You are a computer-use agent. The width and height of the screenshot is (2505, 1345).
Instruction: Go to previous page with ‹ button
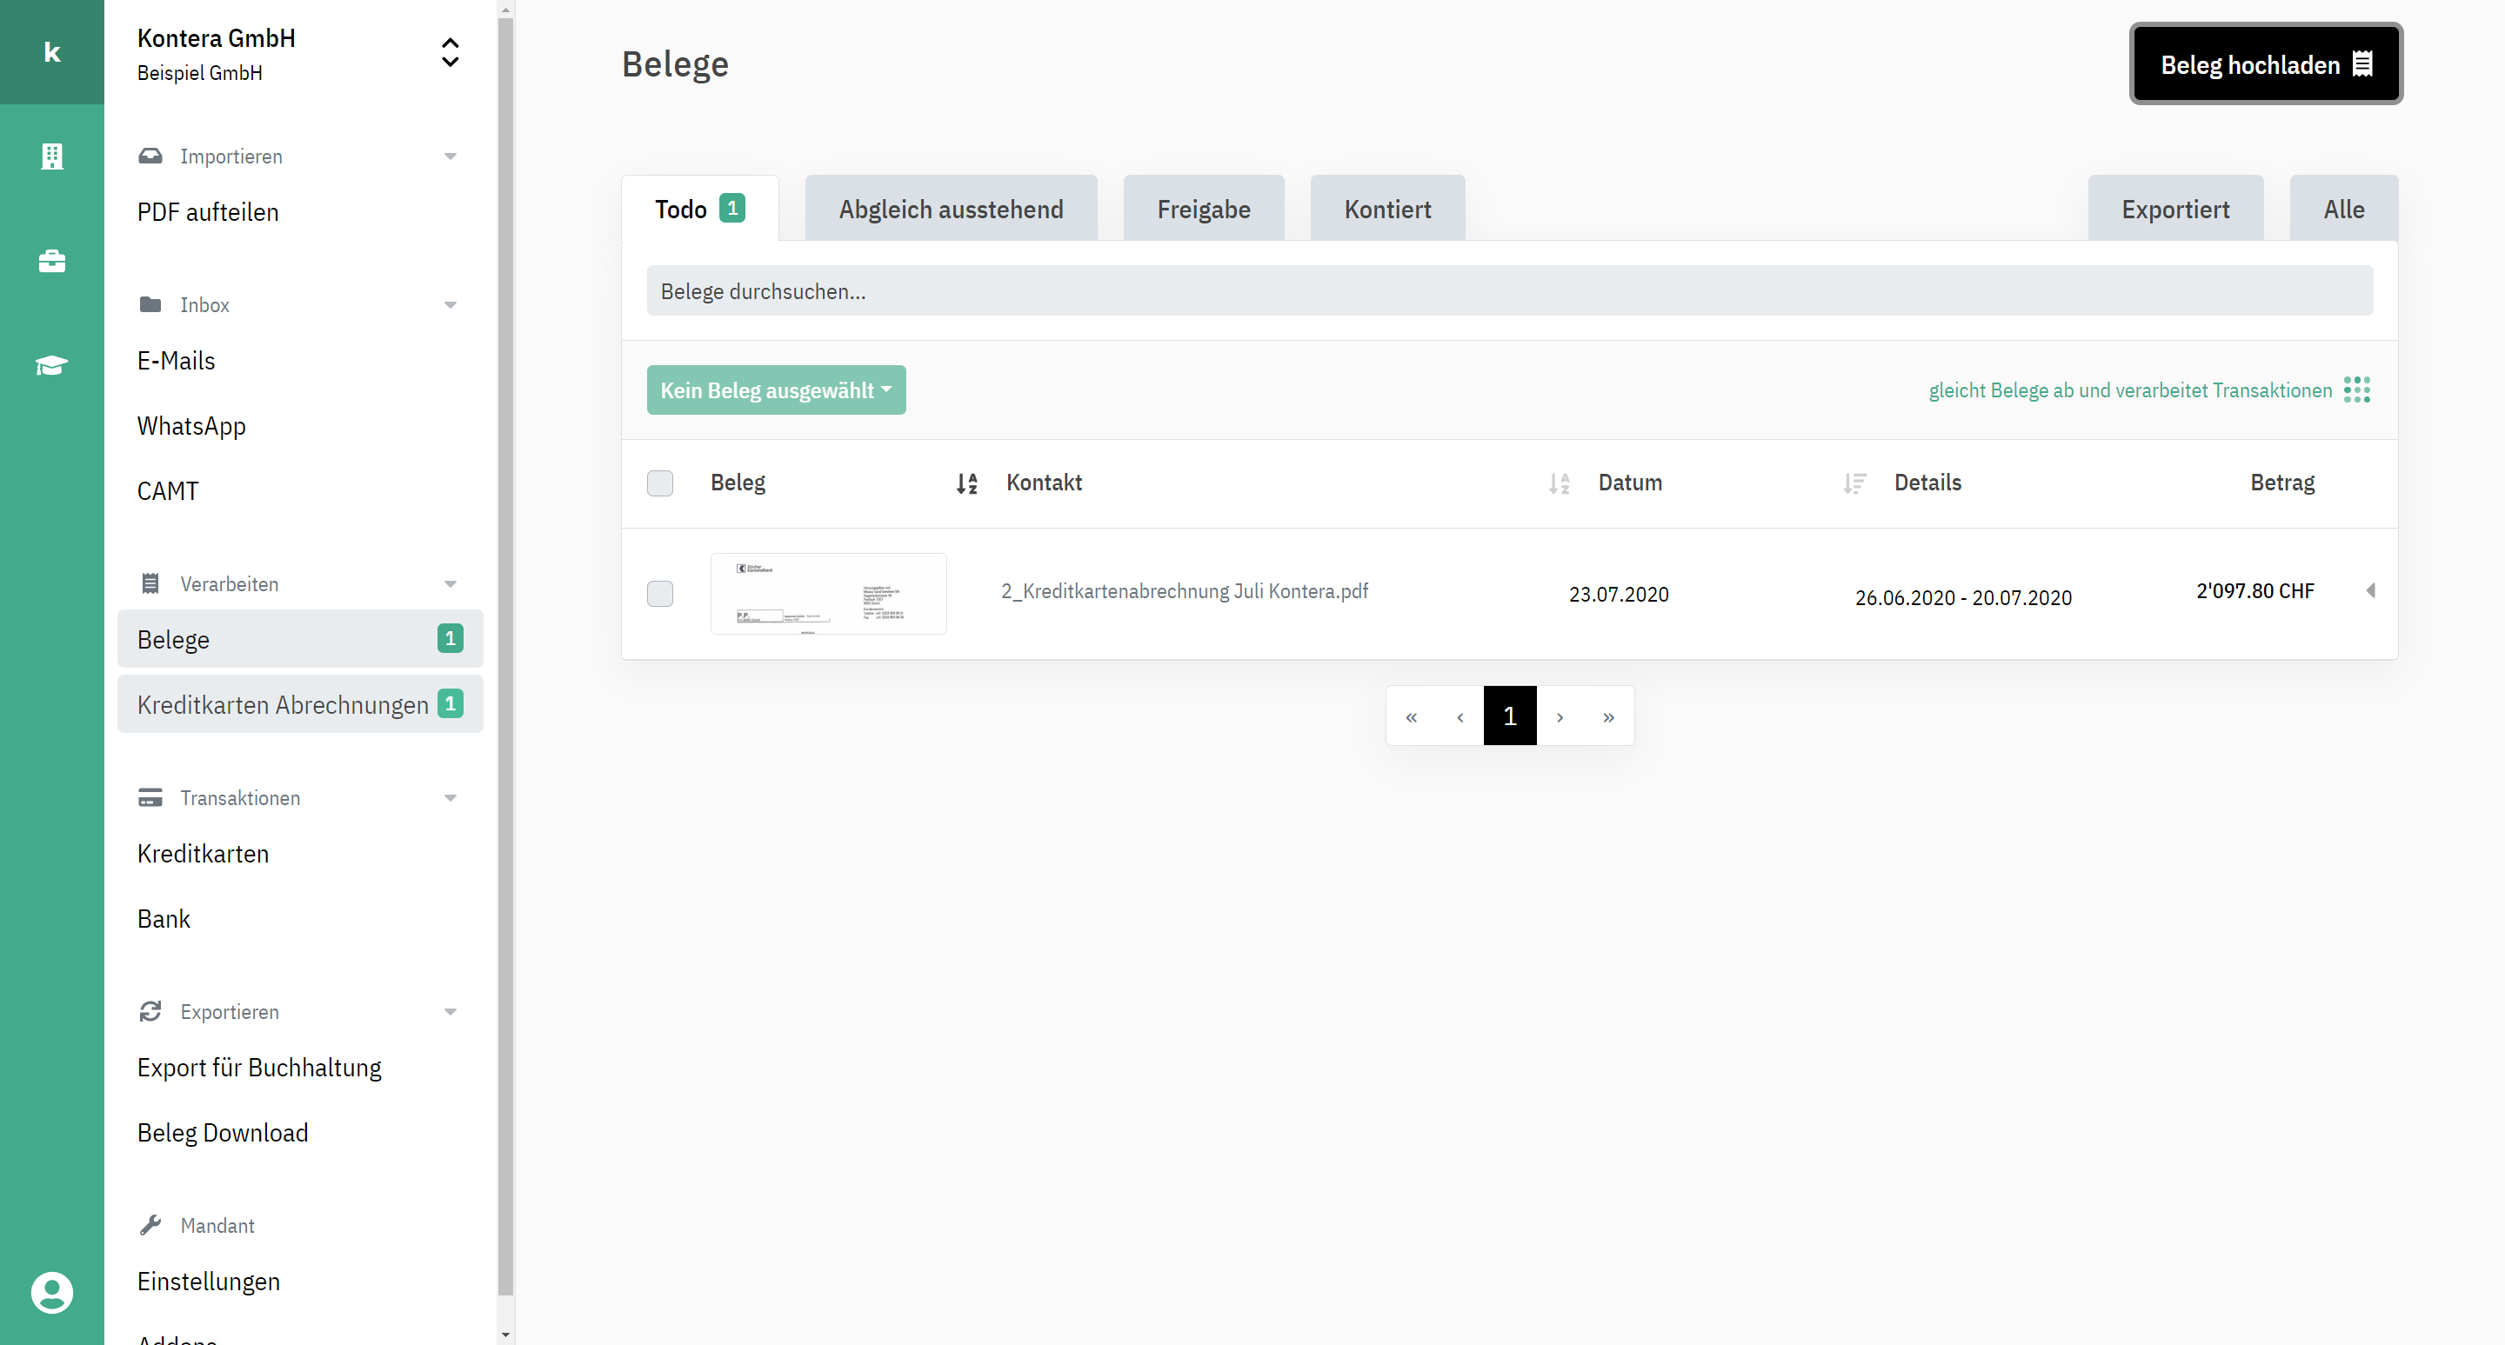[1460, 716]
